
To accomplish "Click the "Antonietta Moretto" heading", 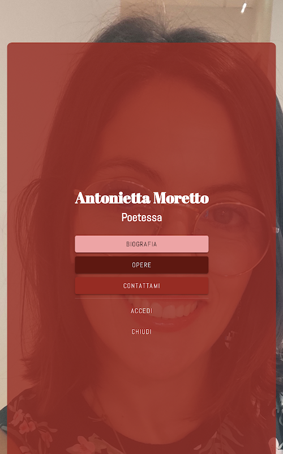I will click(141, 198).
